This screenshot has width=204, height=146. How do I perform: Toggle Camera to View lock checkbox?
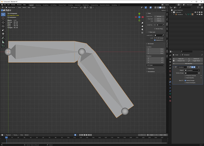(155, 40)
